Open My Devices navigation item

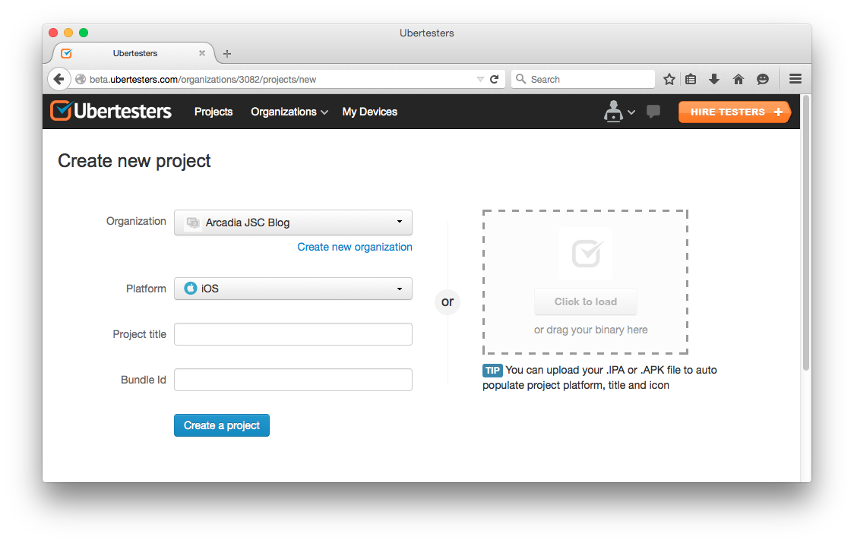[369, 112]
